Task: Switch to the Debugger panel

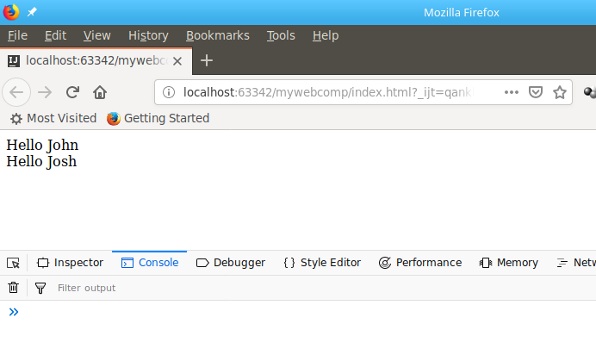Action: [231, 263]
